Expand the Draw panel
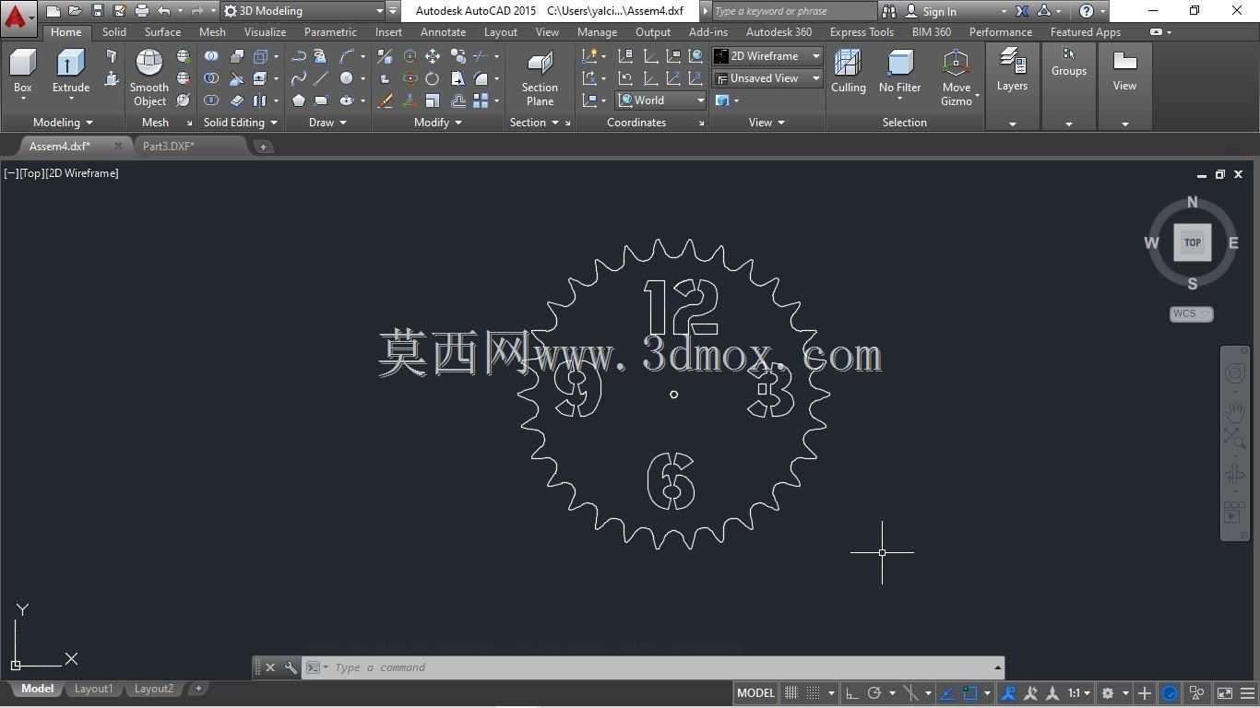Viewport: 1260px width, 708px height. click(x=327, y=122)
